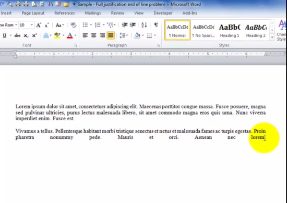Image resolution: width=287 pixels, height=203 pixels.
Task: Click the red Font Color icon
Action: click(x=70, y=35)
